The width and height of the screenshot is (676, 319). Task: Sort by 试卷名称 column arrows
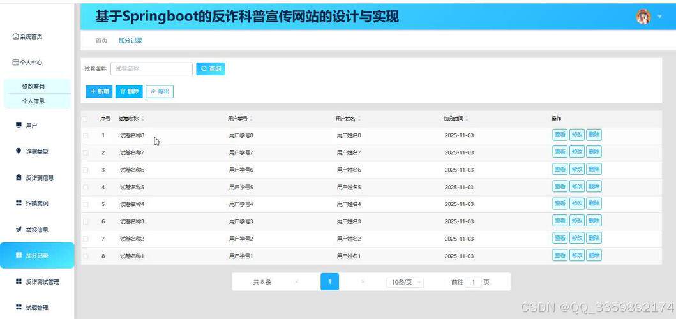click(x=143, y=119)
